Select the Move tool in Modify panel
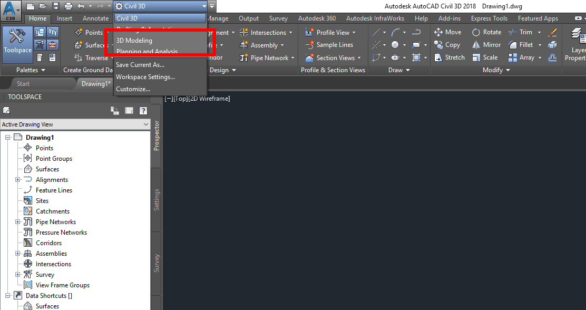Viewport: 586px width, 310px height. pos(447,32)
